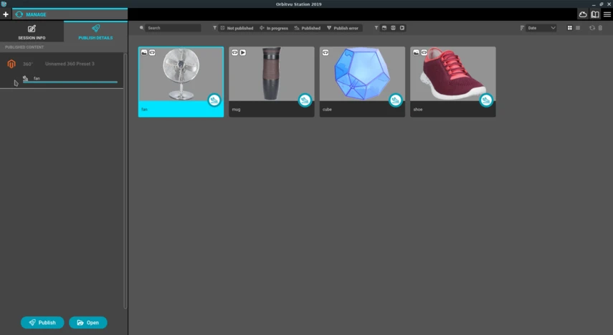
Task: Expand the Date sort dropdown
Action: [541, 28]
